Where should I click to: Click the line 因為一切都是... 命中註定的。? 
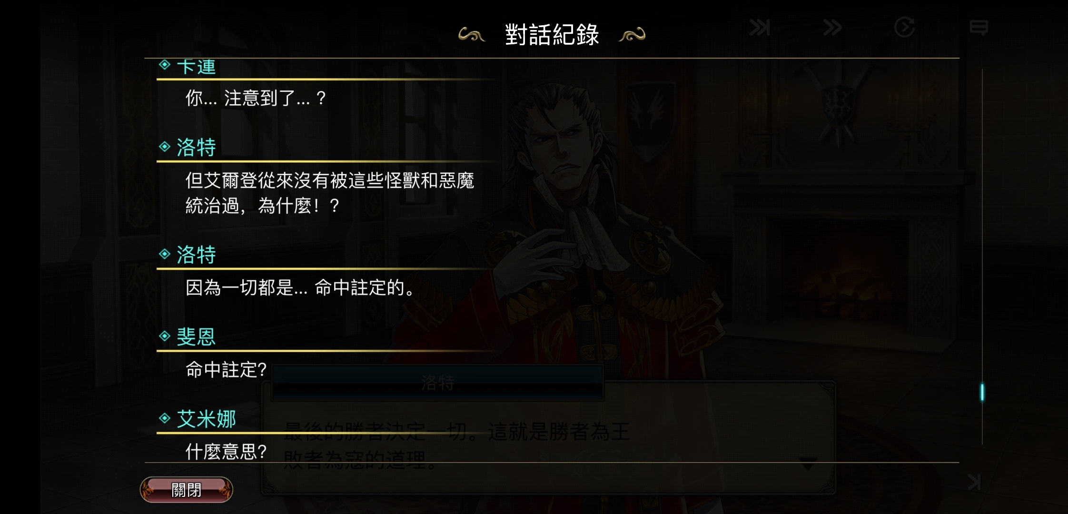(300, 287)
